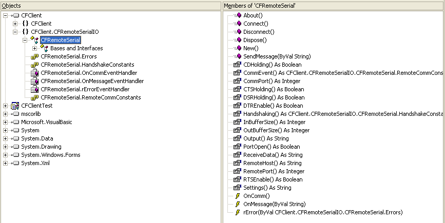Screen dimensions: 445x223
Task: Collapse the CFClient.CFRemoteSerialIO namespace
Action: (x=15, y=32)
